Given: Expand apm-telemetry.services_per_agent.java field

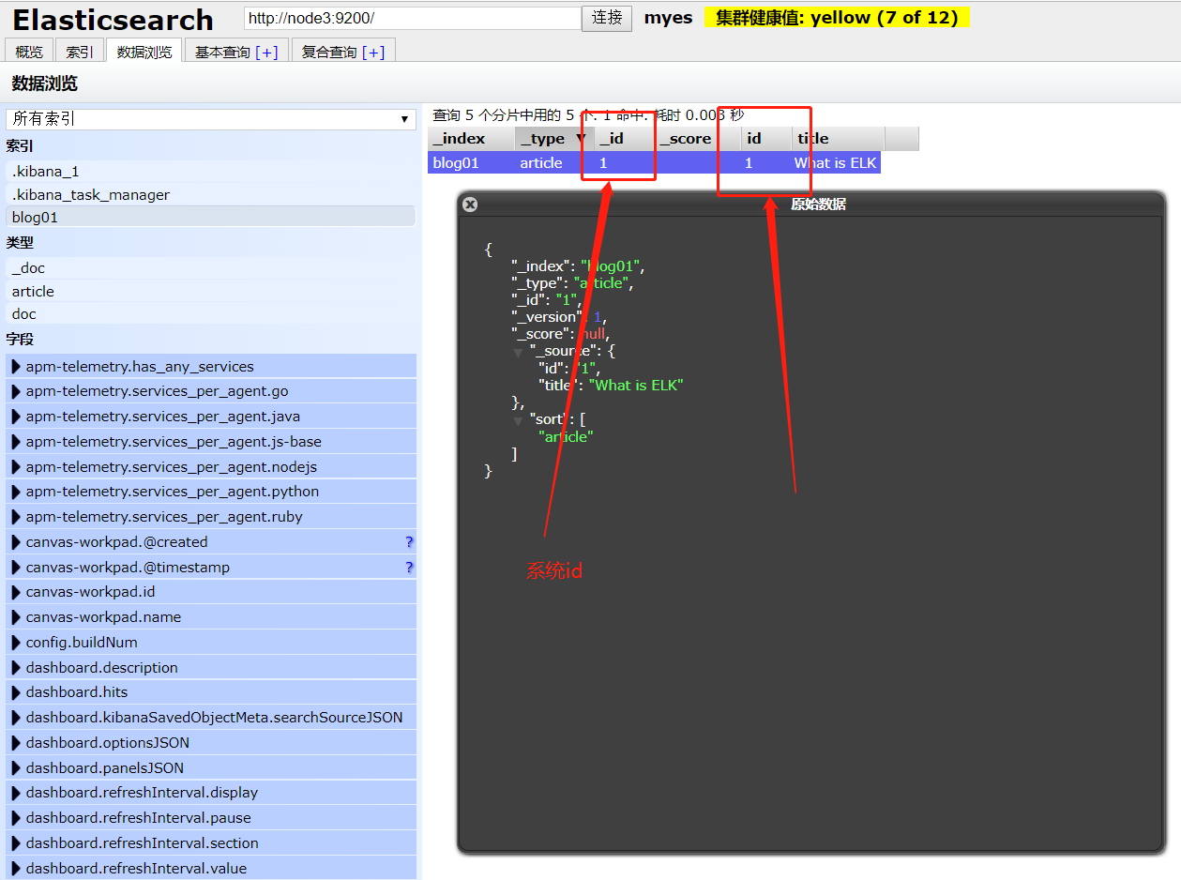Looking at the screenshot, I should point(211,417).
